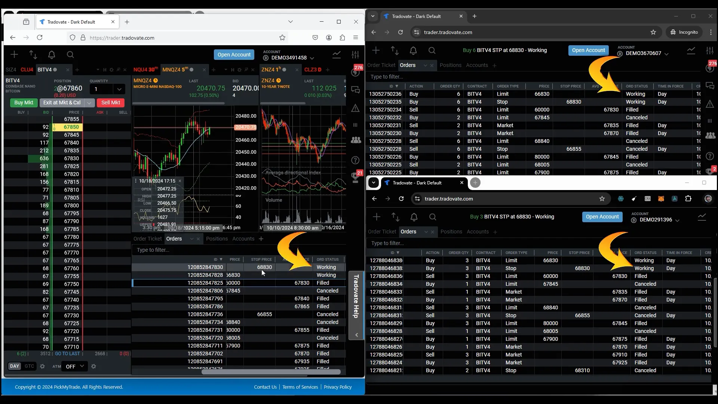Open Positions tab in left window
Image resolution: width=718 pixels, height=404 pixels.
[x=217, y=239]
